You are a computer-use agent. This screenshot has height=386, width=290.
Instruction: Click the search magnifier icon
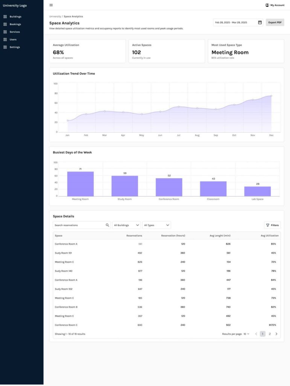click(x=107, y=225)
